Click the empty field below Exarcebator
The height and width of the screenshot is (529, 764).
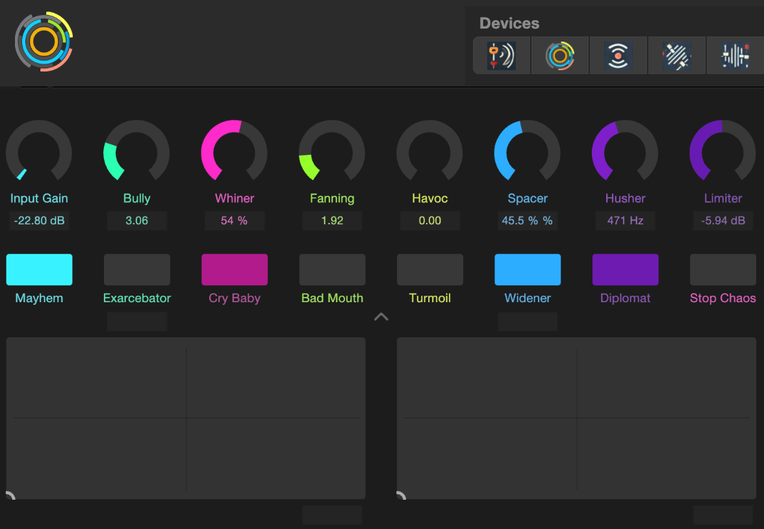(x=137, y=322)
